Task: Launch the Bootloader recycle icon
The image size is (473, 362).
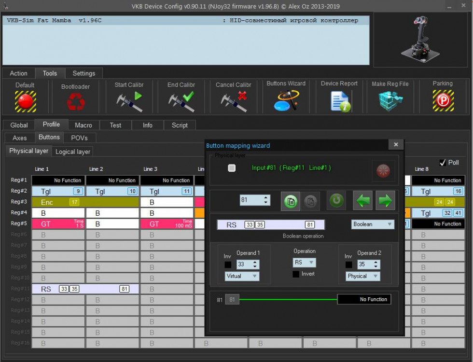Action: (x=75, y=101)
